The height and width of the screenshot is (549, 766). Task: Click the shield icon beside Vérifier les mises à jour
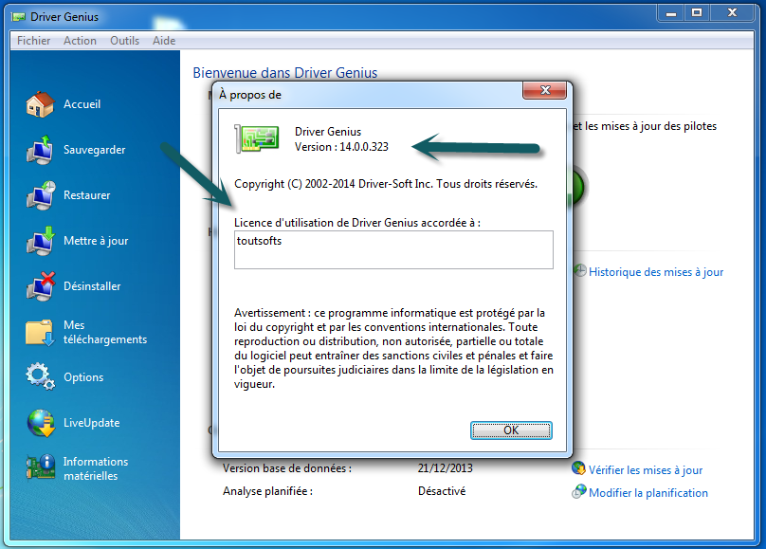(579, 468)
